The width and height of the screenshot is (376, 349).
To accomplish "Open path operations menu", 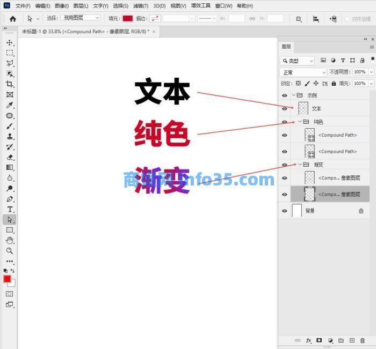I will click(299, 19).
